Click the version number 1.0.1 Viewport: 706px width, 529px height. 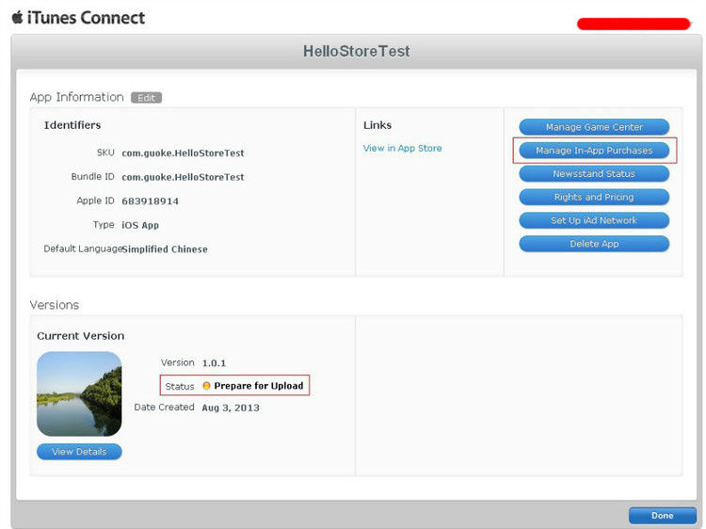pyautogui.click(x=214, y=363)
